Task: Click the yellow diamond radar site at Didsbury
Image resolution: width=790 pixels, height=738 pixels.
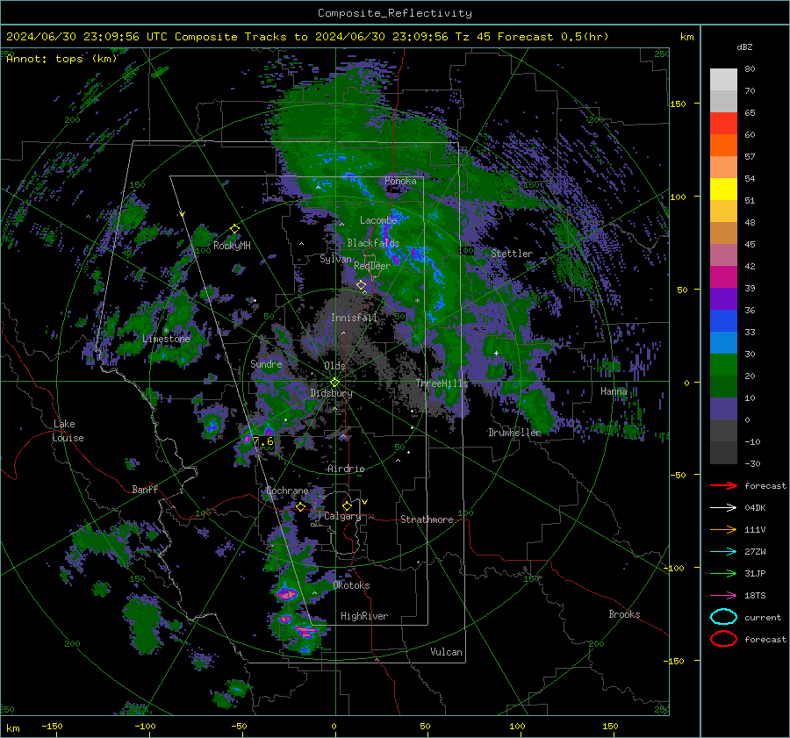Action: pos(334,383)
